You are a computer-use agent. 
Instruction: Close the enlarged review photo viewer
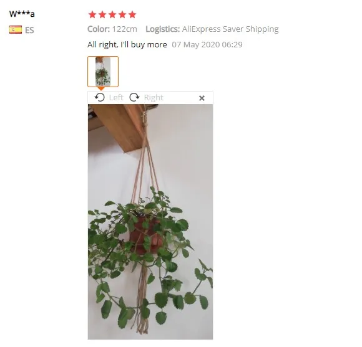pyautogui.click(x=202, y=98)
